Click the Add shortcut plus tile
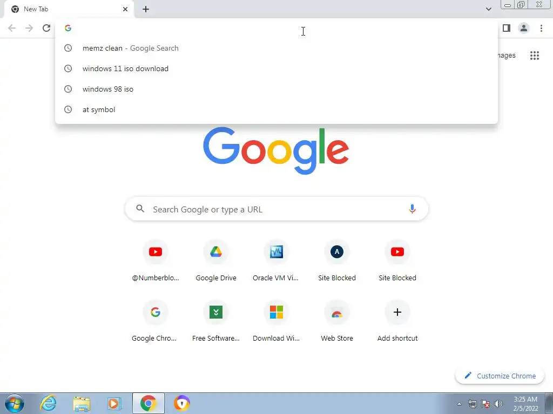 [397, 321]
